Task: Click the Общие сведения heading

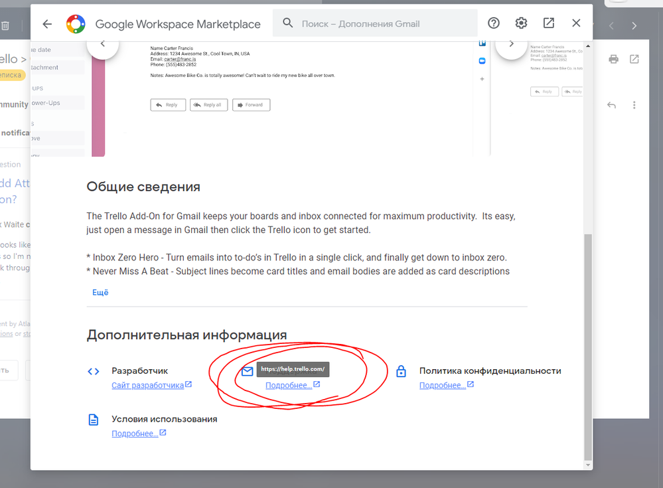Action: click(143, 187)
